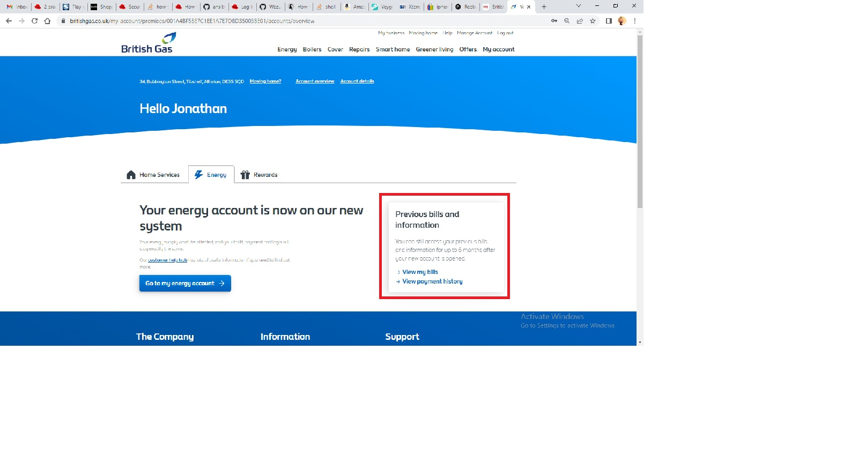Image resolution: width=858 pixels, height=461 pixels.
Task: Switch to the 'Secur' browser tab
Action: click(x=129, y=7)
